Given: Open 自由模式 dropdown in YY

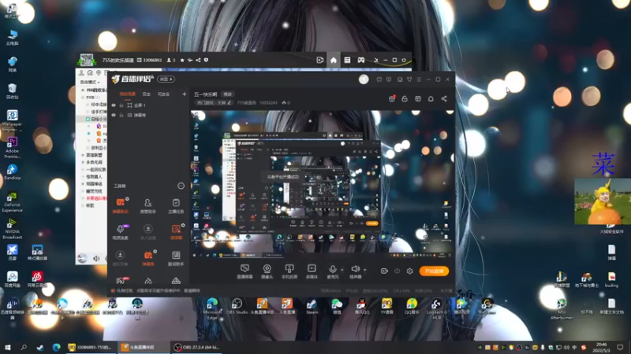Looking at the screenshot, I should tap(90, 82).
